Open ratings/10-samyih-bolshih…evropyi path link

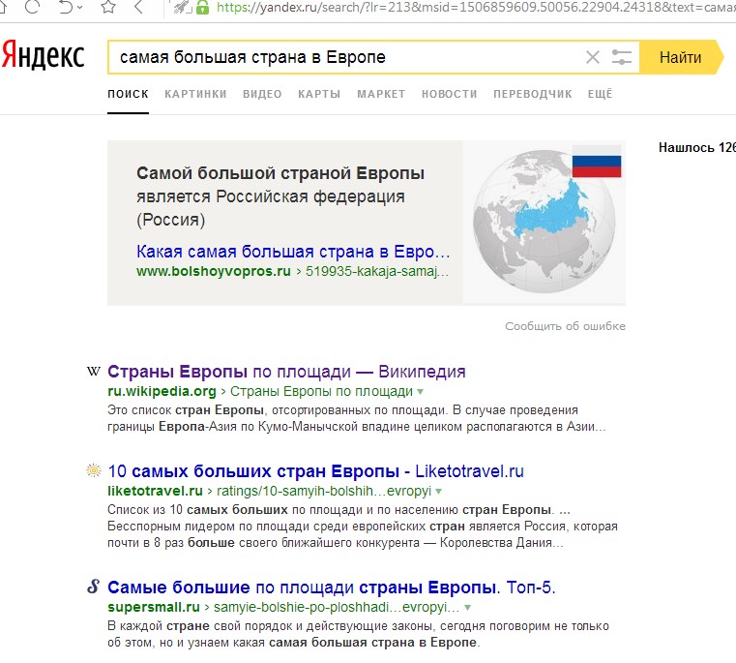pos(324,491)
